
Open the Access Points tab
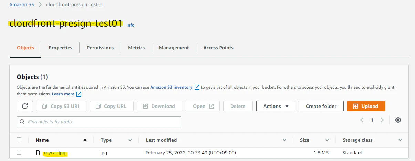pyautogui.click(x=218, y=48)
